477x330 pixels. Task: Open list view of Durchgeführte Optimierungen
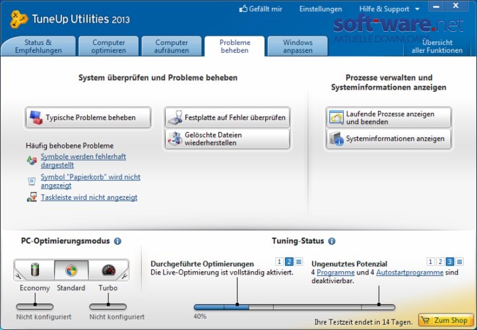[x=299, y=261]
